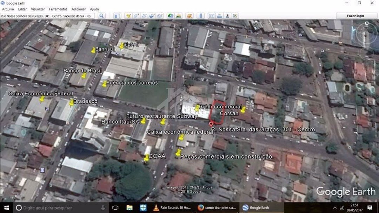
Task: Click the Add Image Overlay icon
Action: tap(152, 16)
